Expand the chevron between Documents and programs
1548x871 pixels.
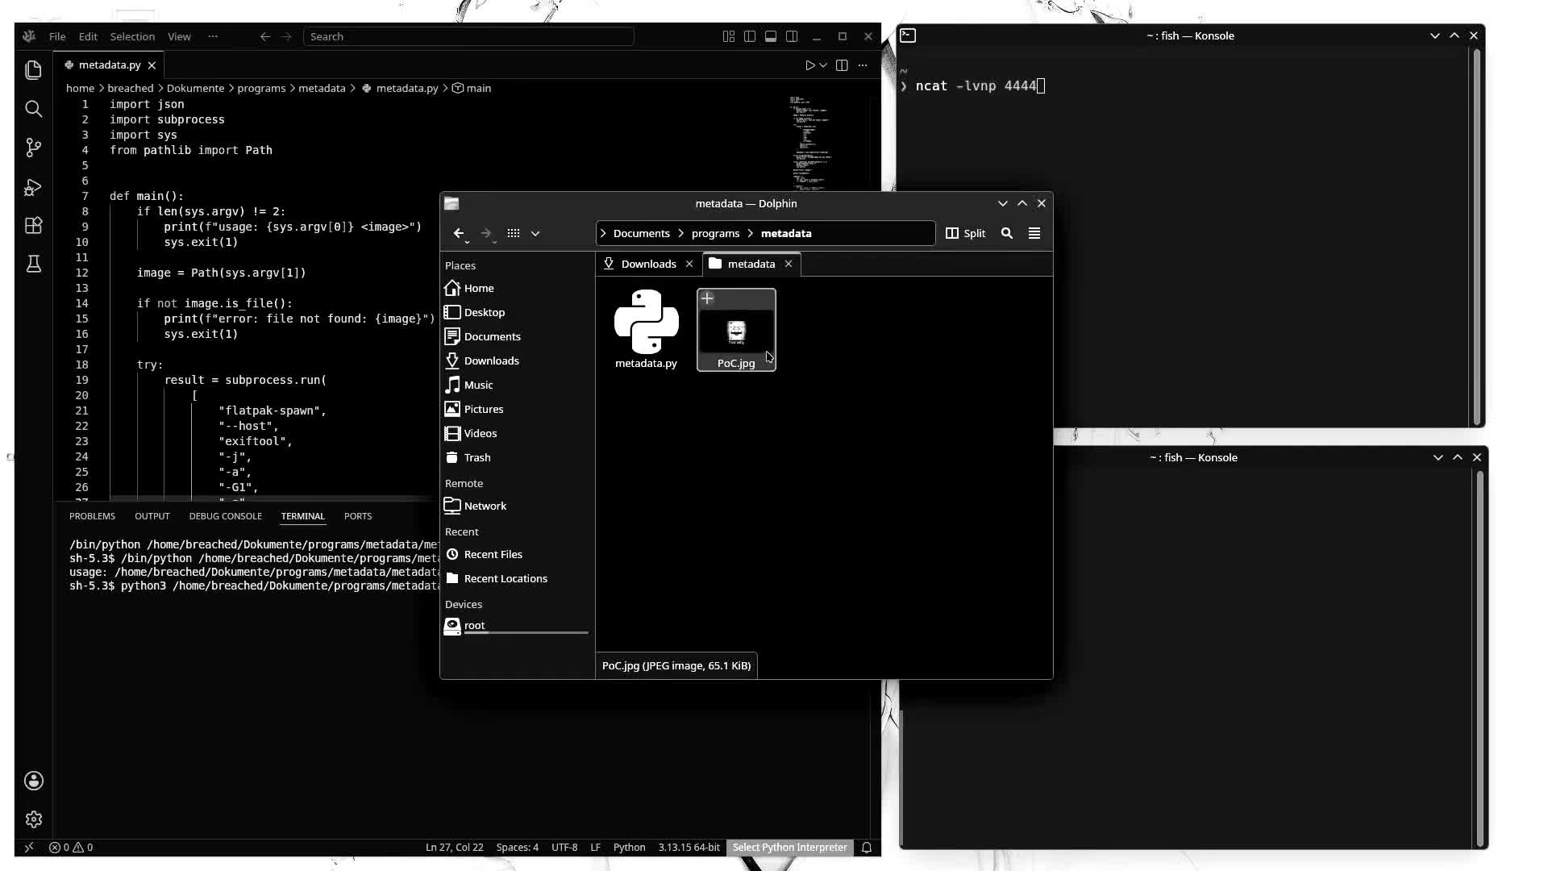click(680, 233)
